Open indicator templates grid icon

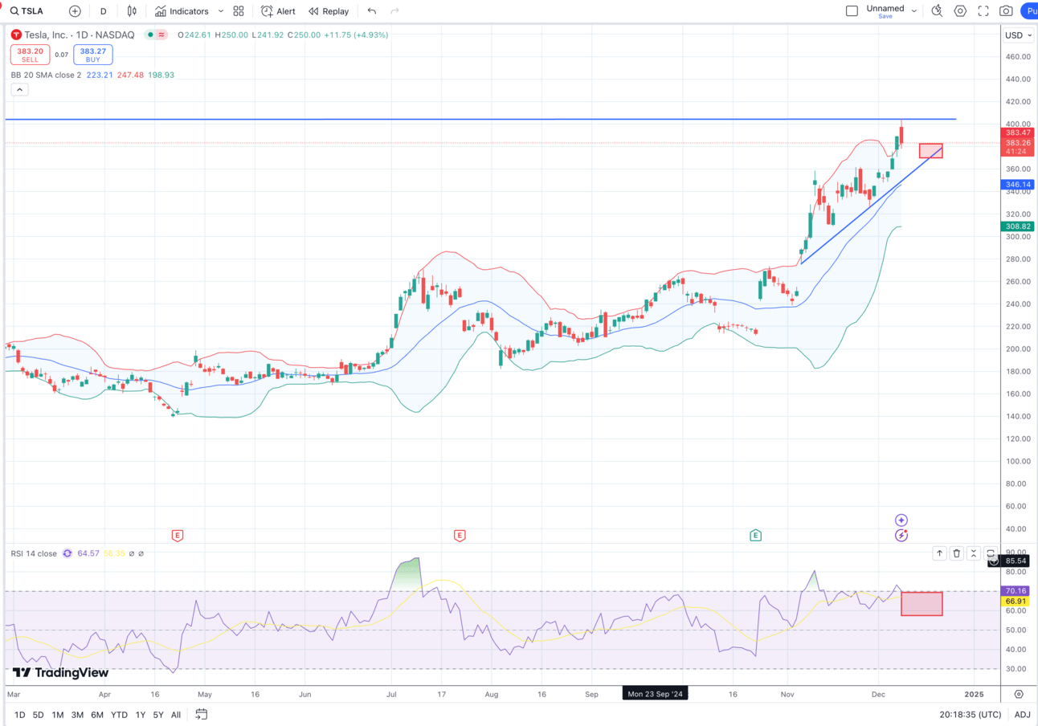point(239,11)
